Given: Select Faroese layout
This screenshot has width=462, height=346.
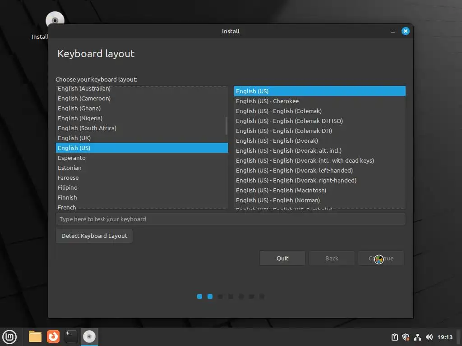Looking at the screenshot, I should point(142,178).
